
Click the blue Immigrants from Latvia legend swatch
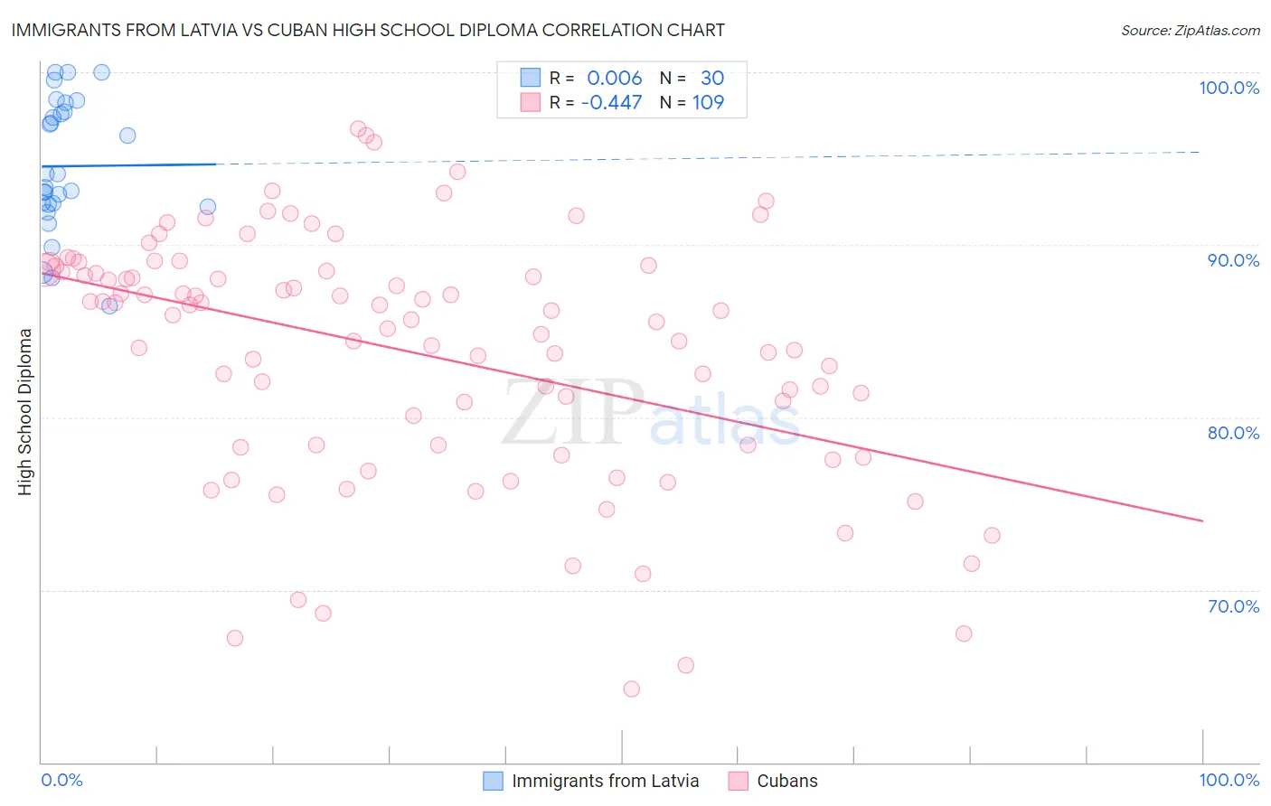click(493, 781)
